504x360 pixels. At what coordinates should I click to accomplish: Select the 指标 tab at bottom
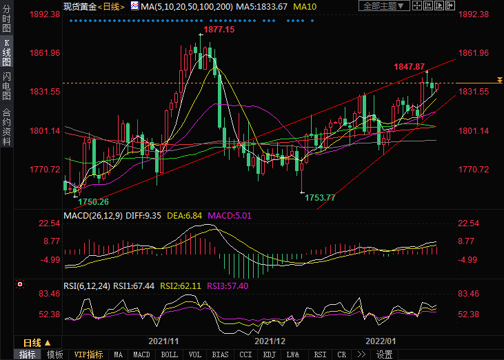[28, 354]
